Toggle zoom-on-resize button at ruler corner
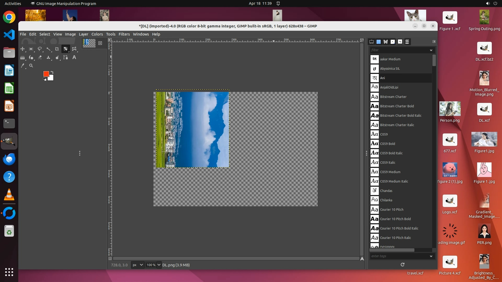This screenshot has width=502, height=282. click(362, 40)
